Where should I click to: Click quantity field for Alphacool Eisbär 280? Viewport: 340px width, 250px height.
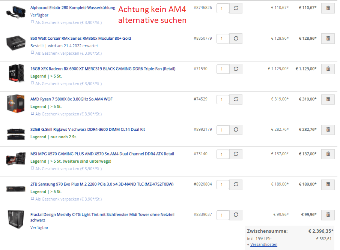[223, 8]
